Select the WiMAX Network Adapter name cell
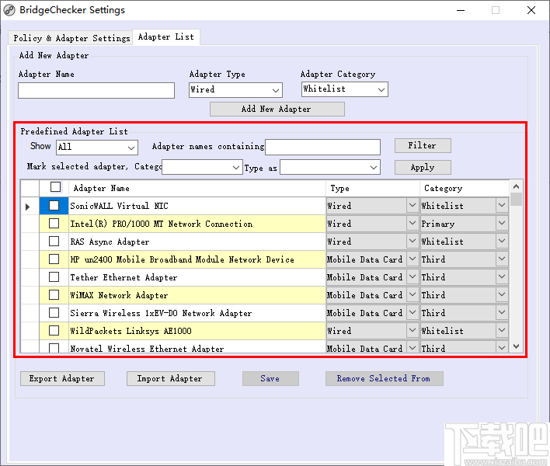 pyautogui.click(x=197, y=295)
